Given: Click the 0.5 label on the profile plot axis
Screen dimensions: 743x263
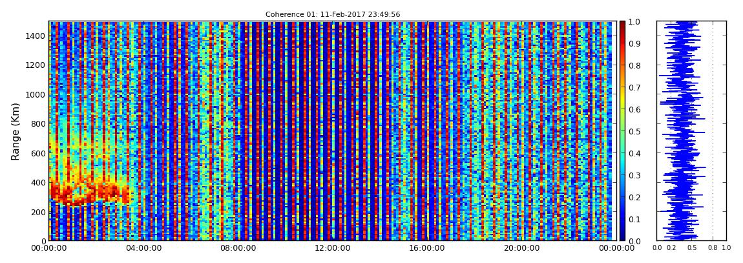Looking at the screenshot, I should point(692,248).
